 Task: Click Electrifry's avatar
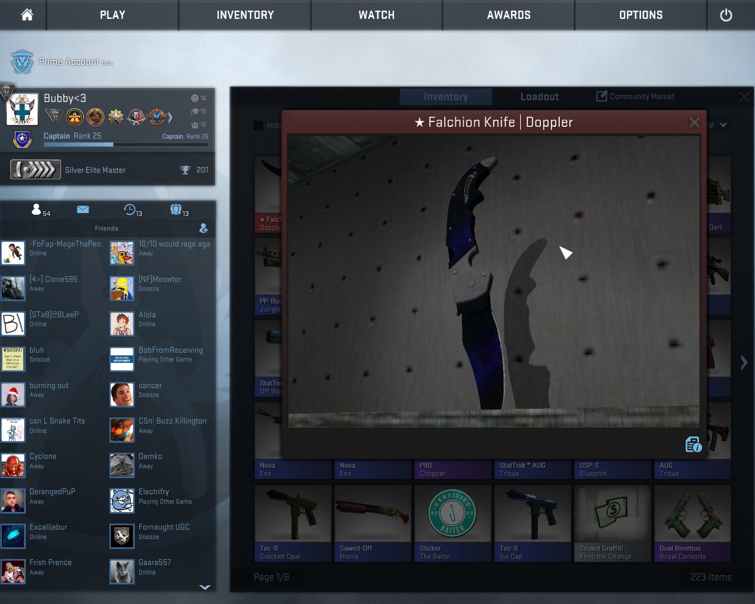[x=122, y=500]
